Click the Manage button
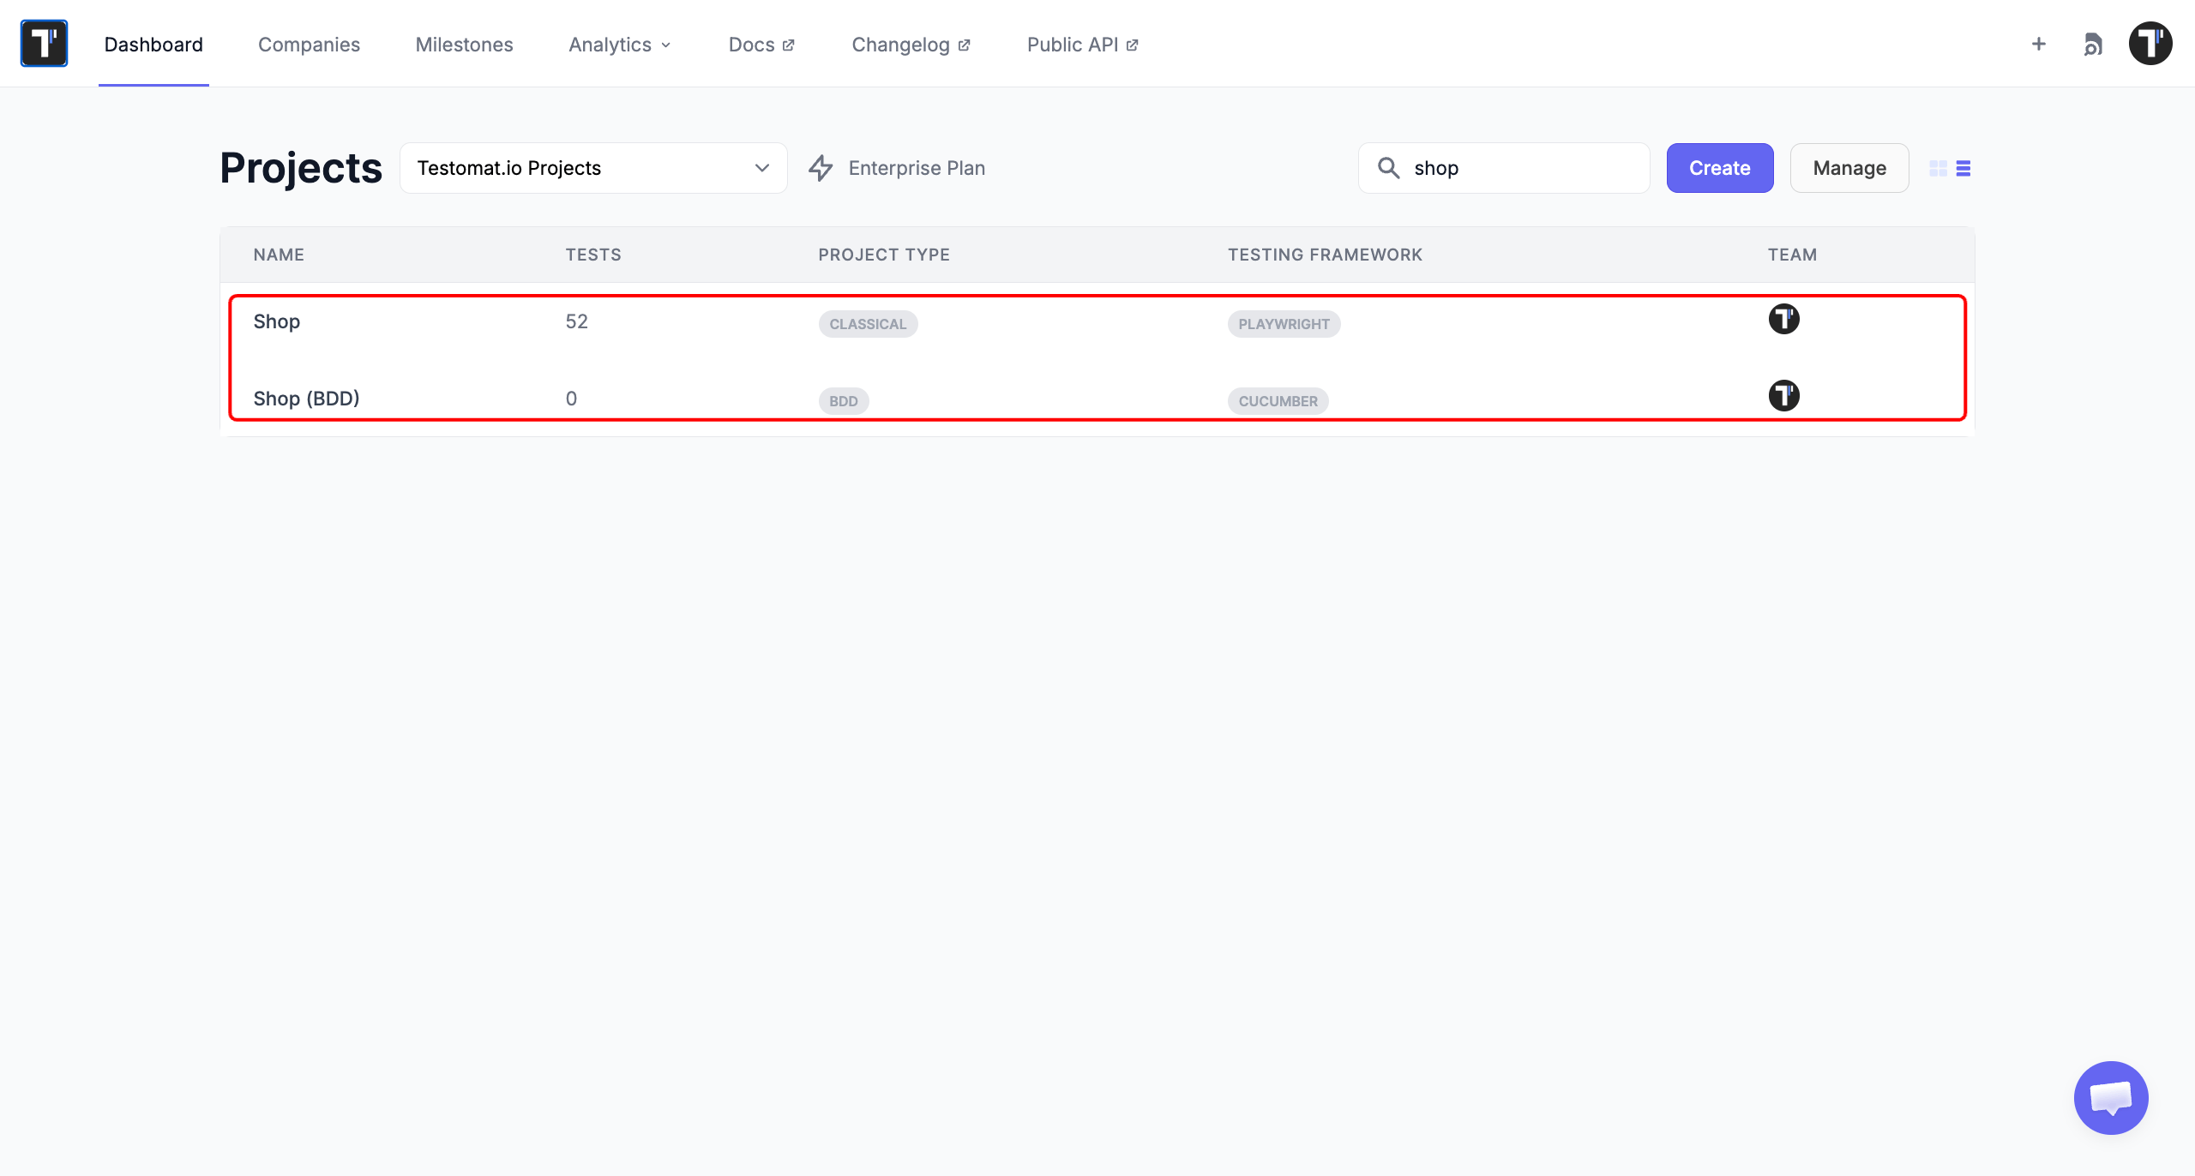 click(x=1849, y=168)
